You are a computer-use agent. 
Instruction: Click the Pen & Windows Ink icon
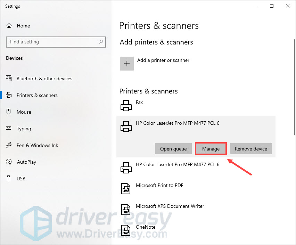(9, 145)
